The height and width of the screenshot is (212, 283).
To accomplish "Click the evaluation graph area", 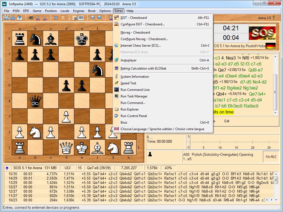I will (233, 142).
